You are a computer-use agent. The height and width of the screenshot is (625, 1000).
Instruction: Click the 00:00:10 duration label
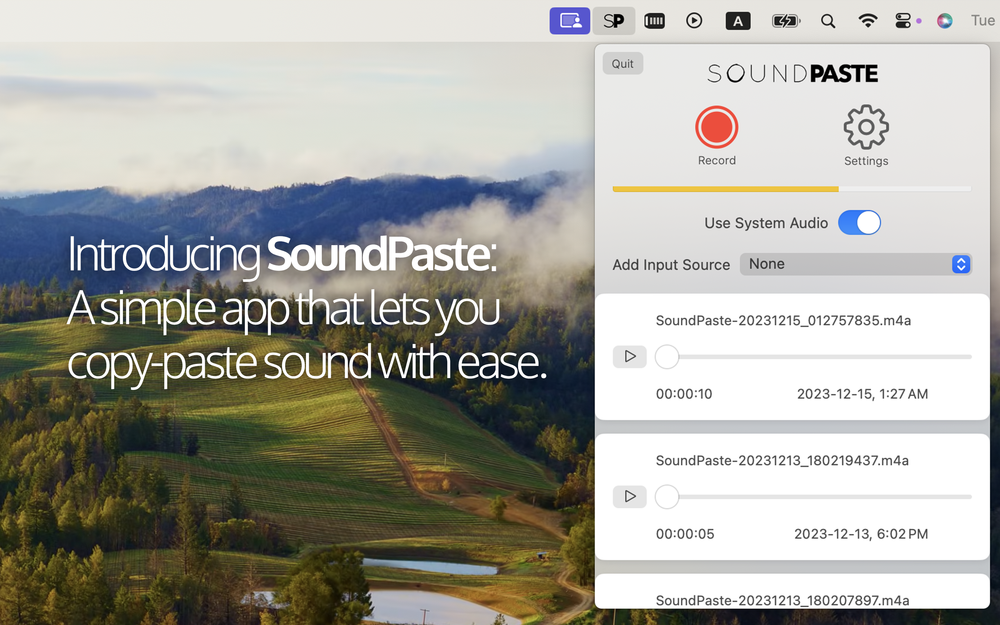[684, 394]
